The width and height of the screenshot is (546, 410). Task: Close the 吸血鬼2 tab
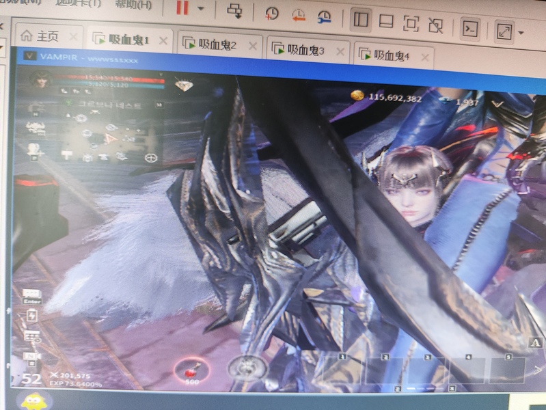(253, 46)
